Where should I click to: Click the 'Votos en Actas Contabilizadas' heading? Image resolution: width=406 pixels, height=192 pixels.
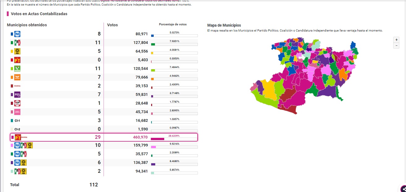[x=39, y=14]
